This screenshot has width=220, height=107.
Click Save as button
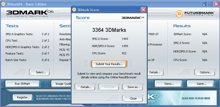click(x=133, y=87)
